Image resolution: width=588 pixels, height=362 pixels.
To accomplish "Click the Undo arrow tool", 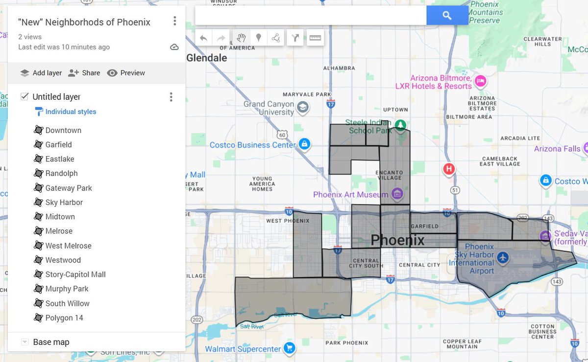I will 204,38.
